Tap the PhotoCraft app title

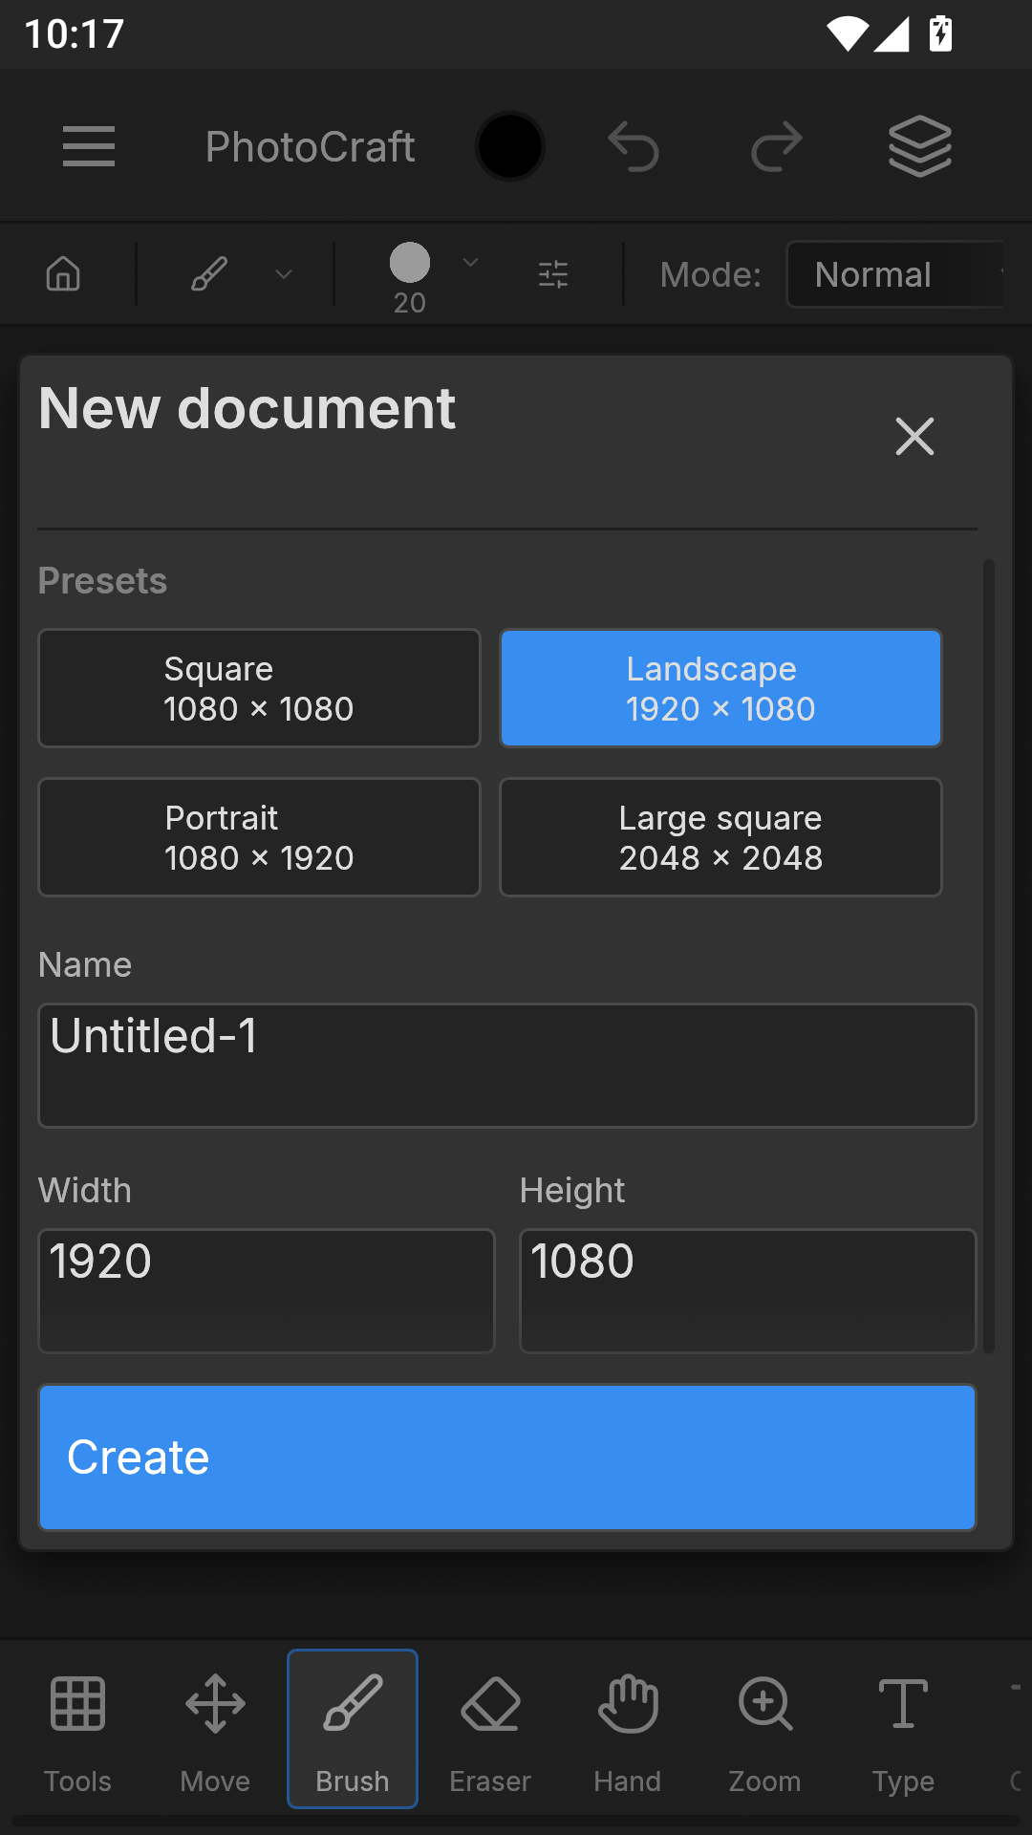pyautogui.click(x=311, y=147)
